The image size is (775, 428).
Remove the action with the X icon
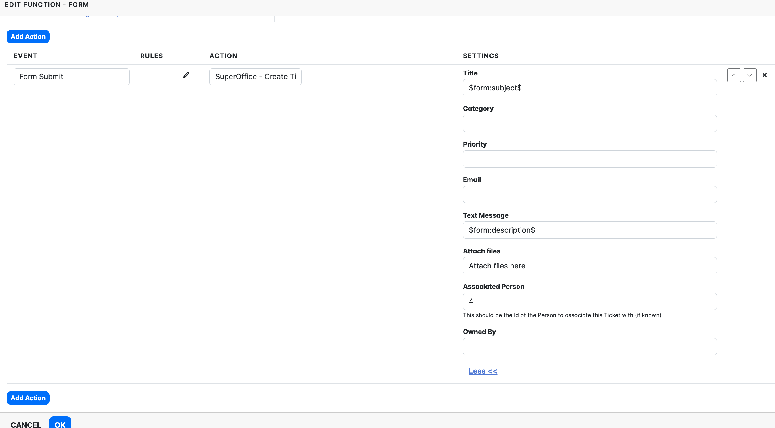[764, 75]
